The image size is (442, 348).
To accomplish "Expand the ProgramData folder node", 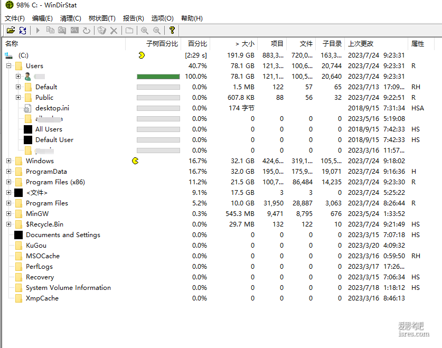I will pos(9,172).
